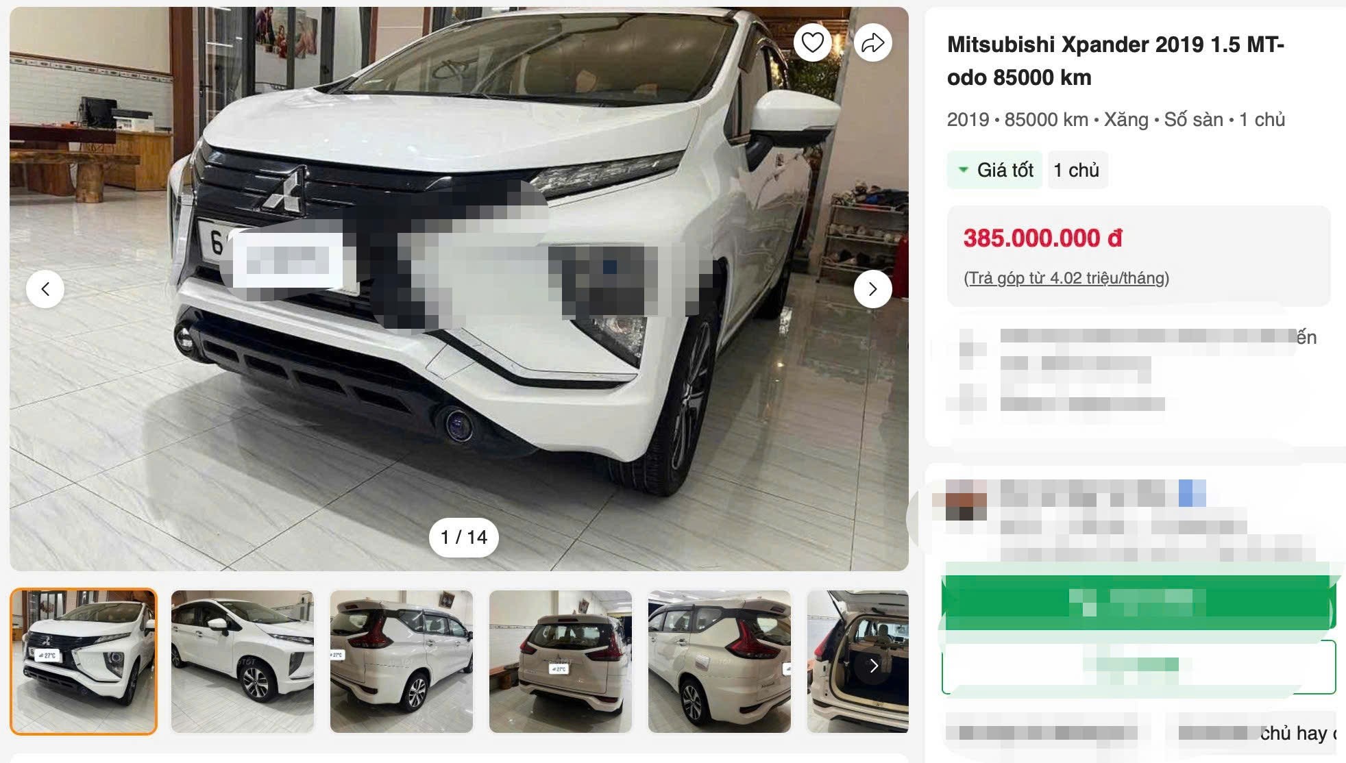Show the sixth open-trunk thumbnail

(858, 662)
